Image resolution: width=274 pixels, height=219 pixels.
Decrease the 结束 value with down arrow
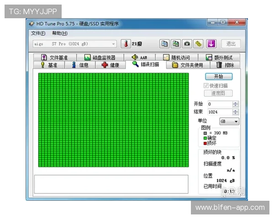(x=235, y=114)
